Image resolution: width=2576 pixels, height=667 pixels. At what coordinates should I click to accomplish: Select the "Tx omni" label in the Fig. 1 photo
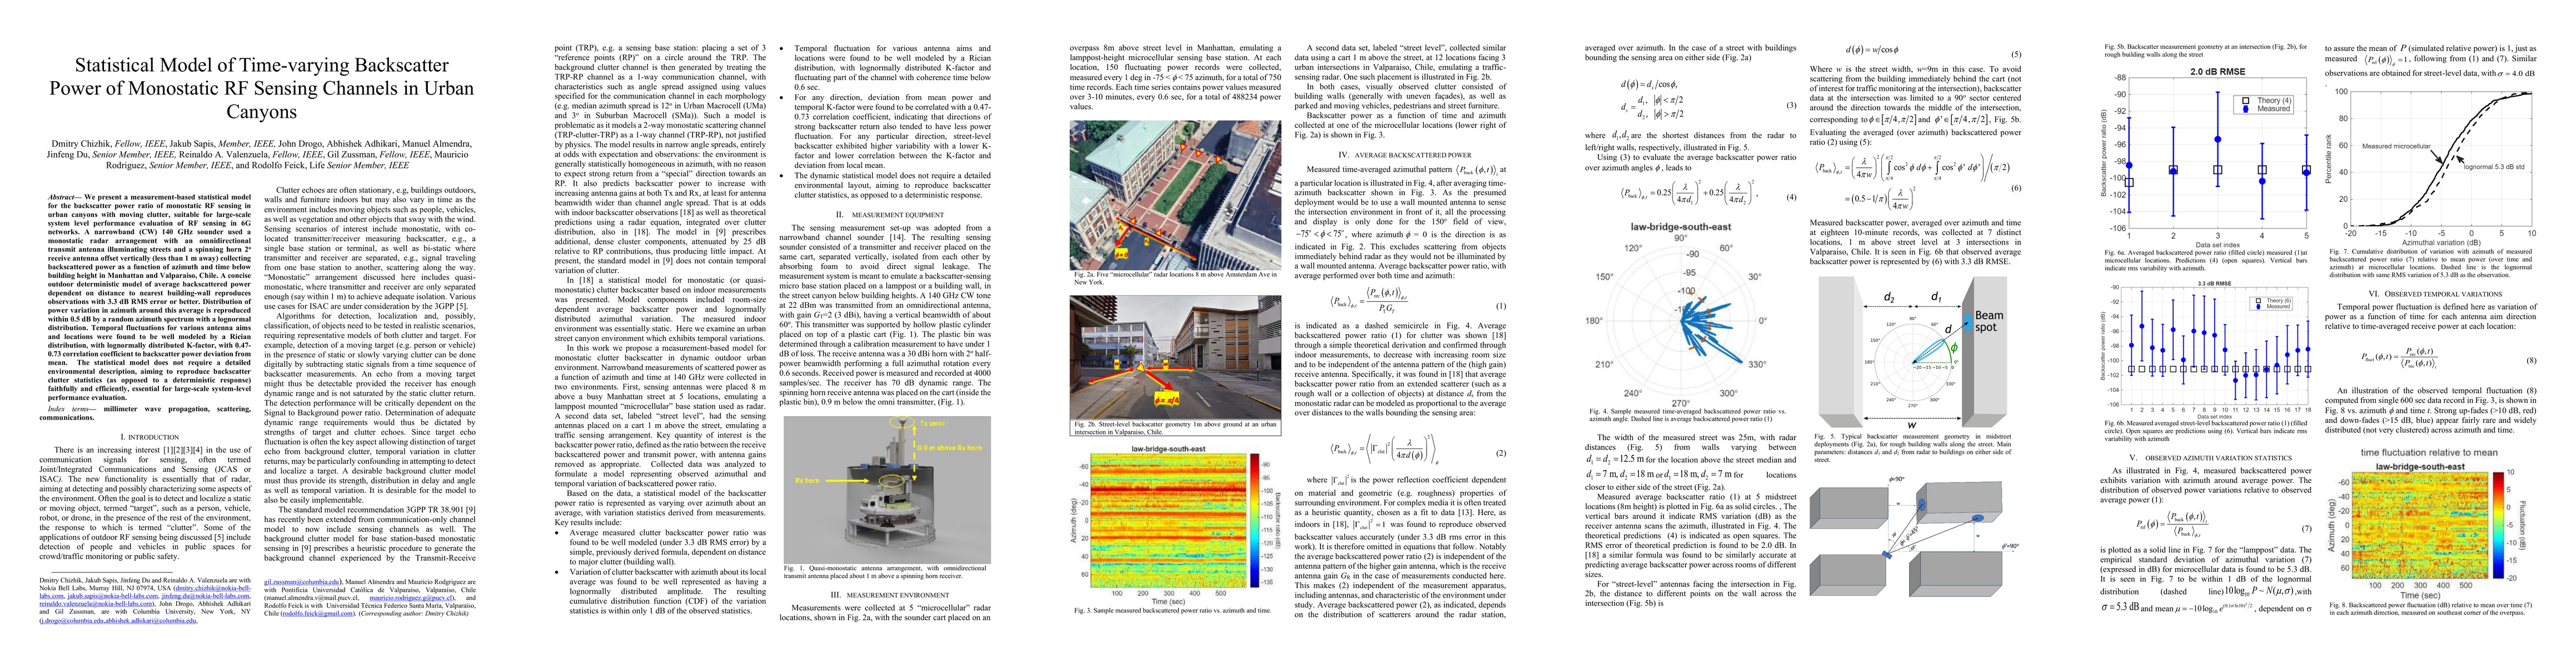point(932,424)
